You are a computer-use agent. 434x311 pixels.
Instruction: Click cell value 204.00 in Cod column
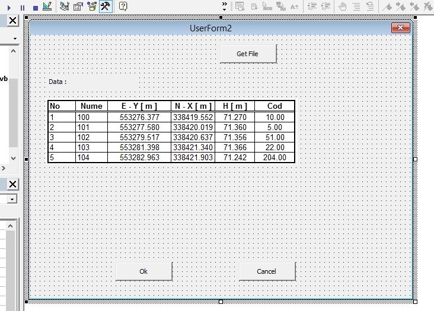tap(275, 158)
